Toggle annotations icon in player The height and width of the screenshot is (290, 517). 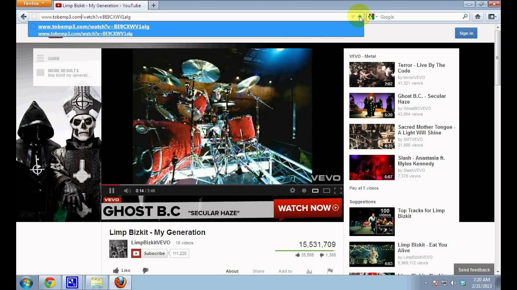pyautogui.click(x=304, y=191)
